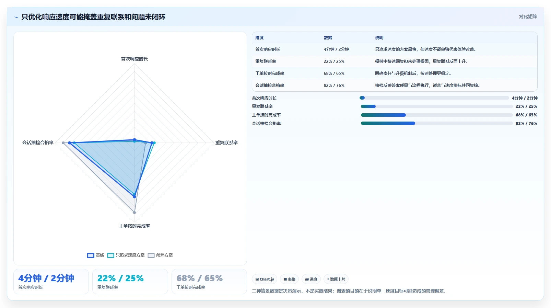Click the note starting 抽检反映答案质量
The height and width of the screenshot is (308, 551).
428,85
